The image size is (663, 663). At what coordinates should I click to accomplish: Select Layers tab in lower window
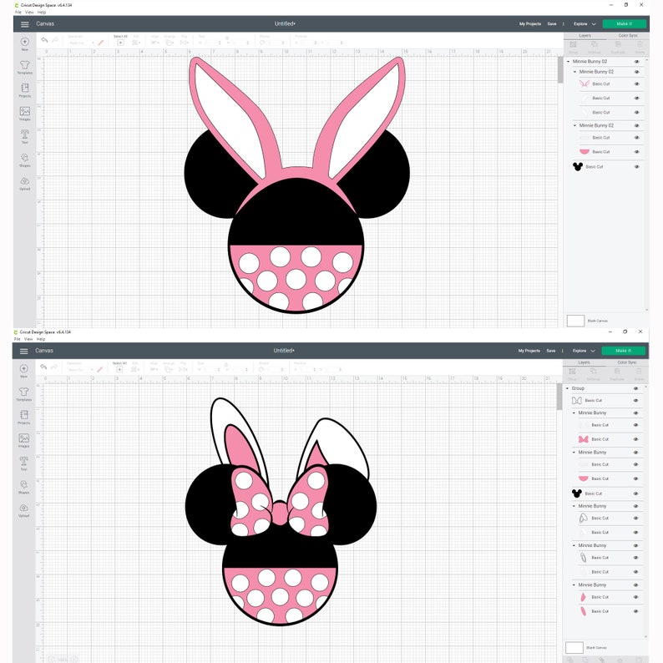tap(584, 362)
